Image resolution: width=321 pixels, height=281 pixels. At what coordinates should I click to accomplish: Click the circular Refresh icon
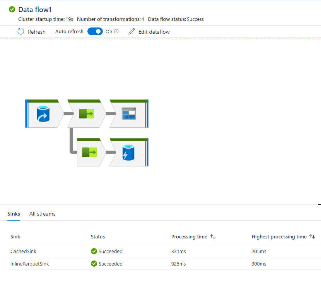(x=20, y=31)
